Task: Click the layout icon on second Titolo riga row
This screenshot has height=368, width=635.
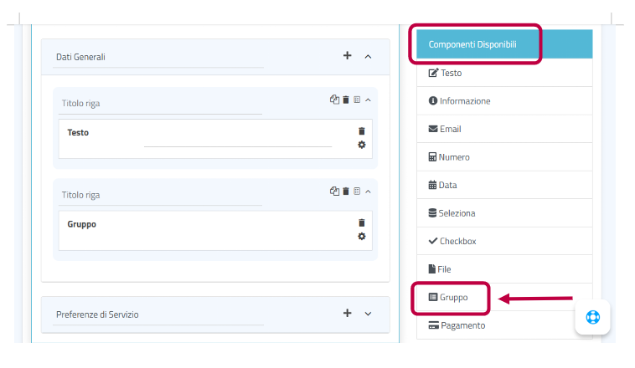Action: click(357, 192)
